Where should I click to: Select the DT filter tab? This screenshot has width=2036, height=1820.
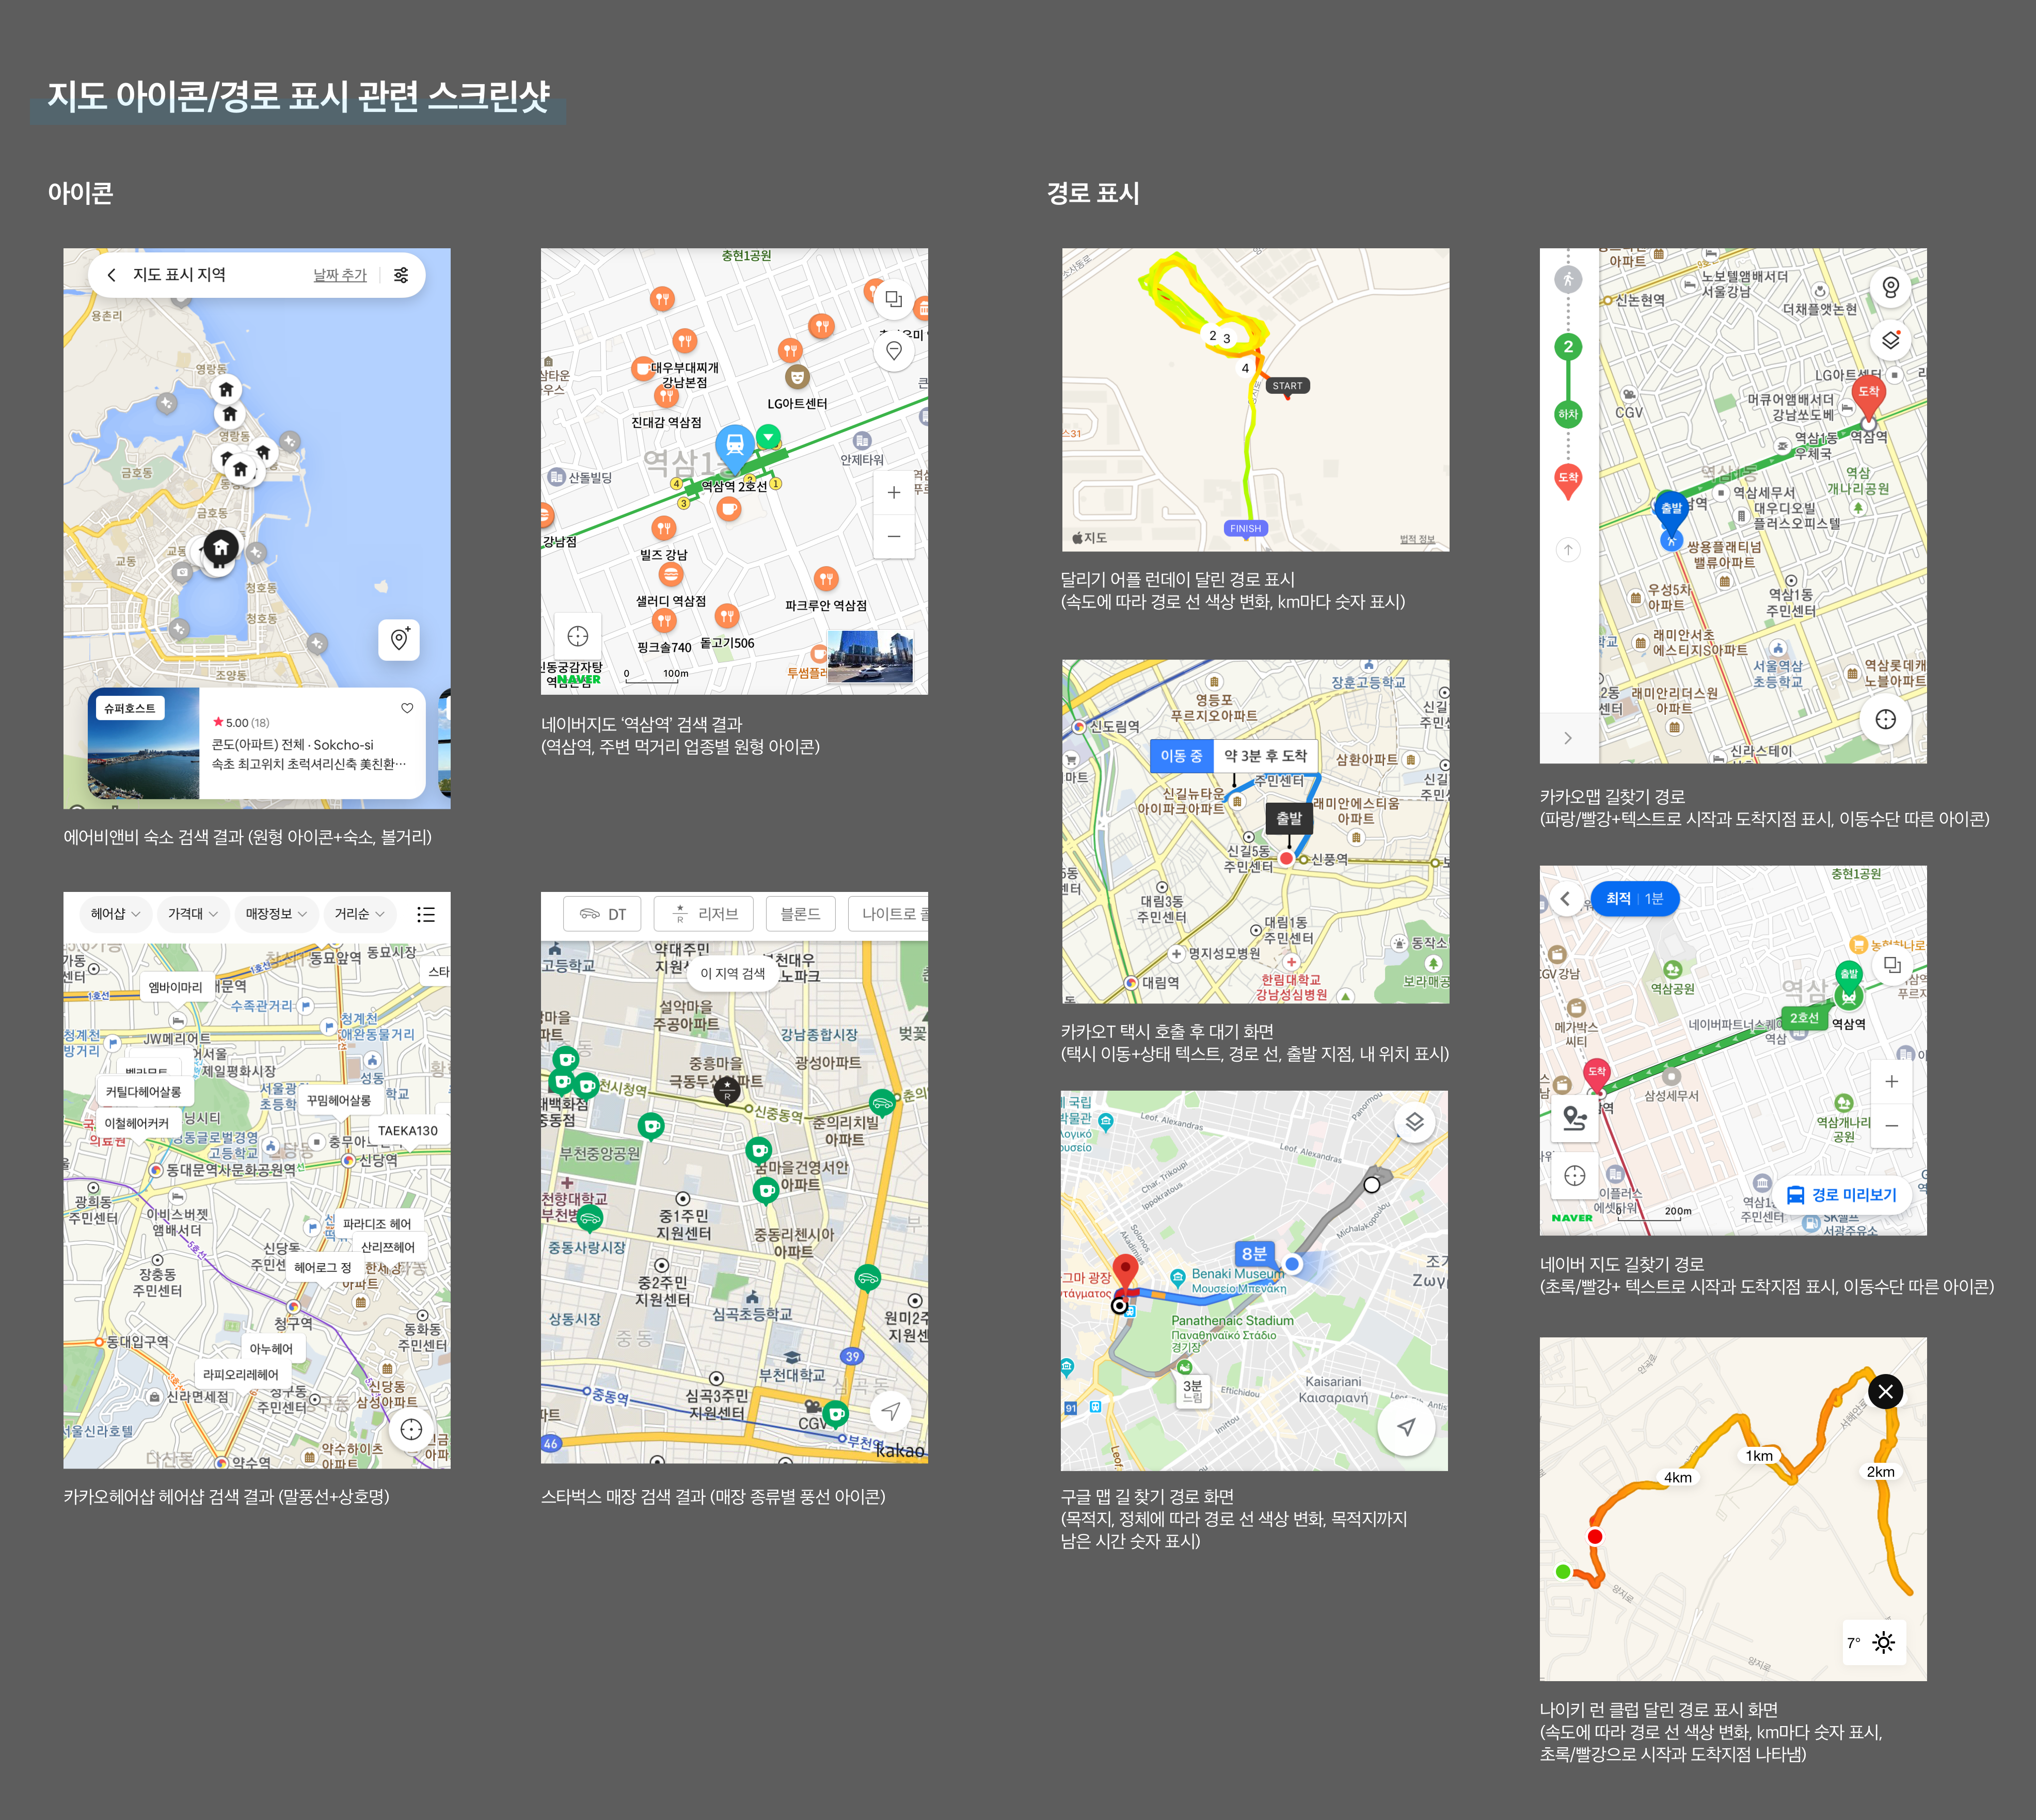tap(603, 914)
